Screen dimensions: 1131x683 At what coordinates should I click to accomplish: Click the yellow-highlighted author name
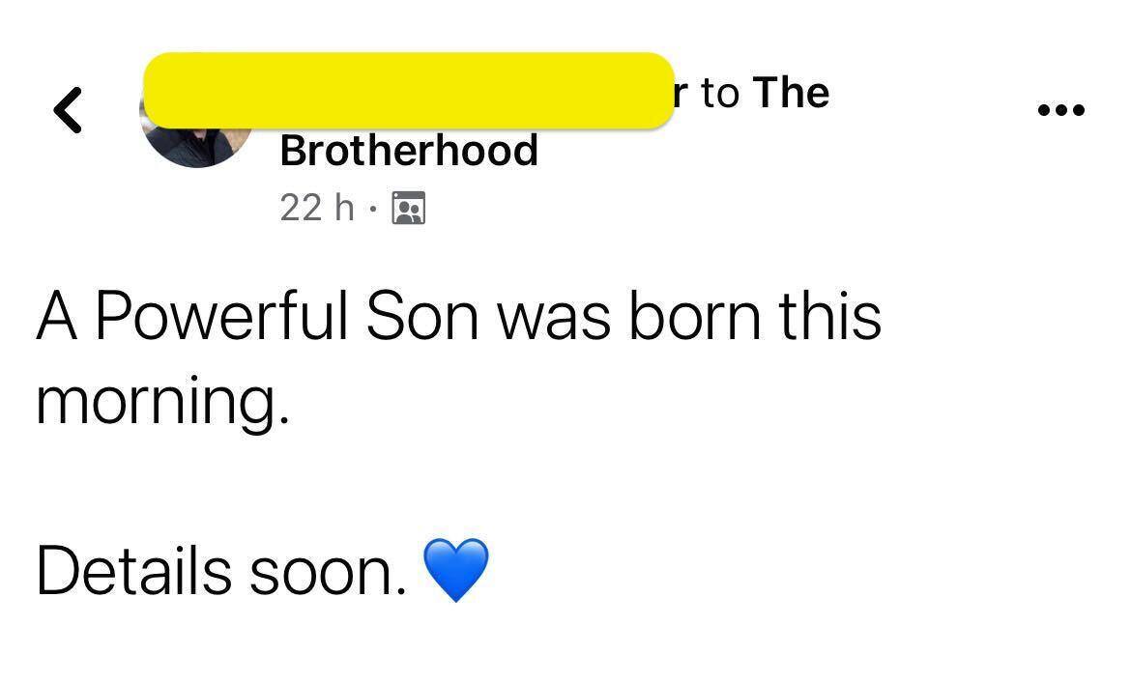409,91
